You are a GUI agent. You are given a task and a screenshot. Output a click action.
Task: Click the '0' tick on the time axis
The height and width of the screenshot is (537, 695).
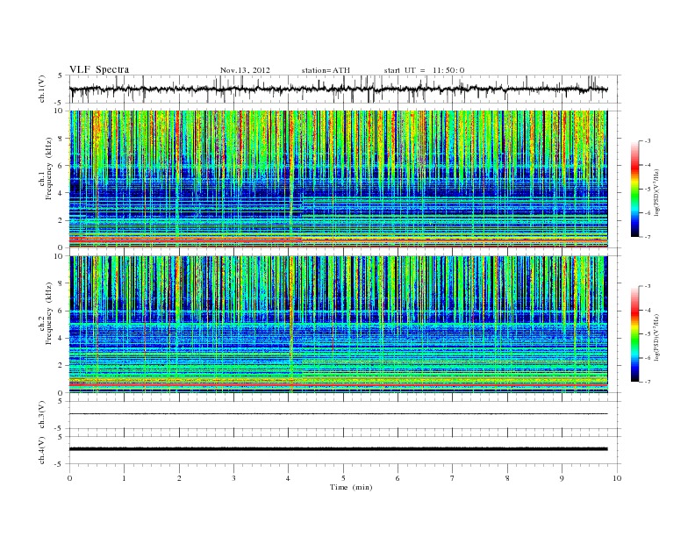pyautogui.click(x=69, y=478)
